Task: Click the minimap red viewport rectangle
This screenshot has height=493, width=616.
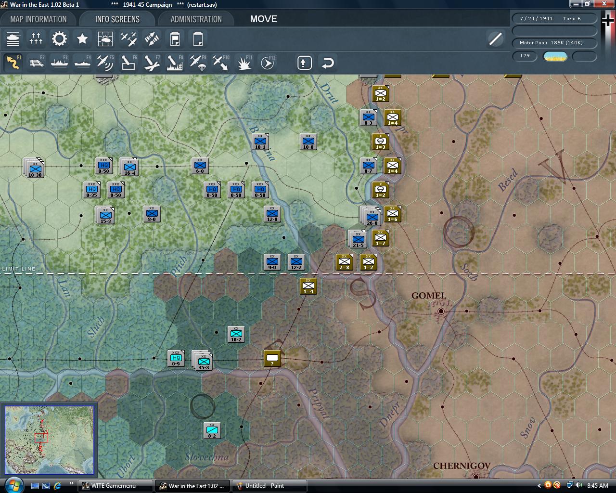Action: click(x=41, y=437)
